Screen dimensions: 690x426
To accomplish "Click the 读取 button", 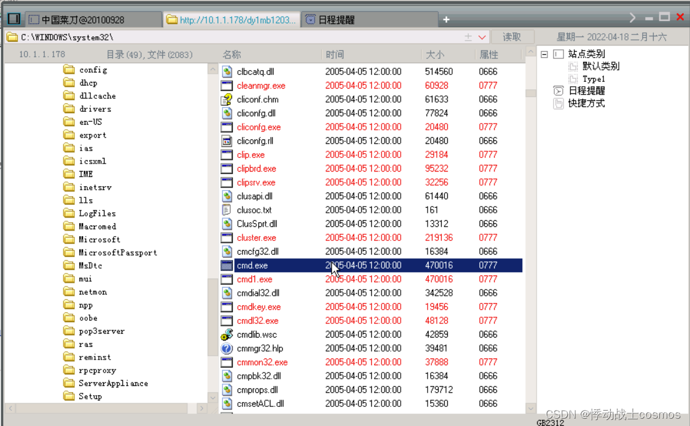I will pos(512,37).
